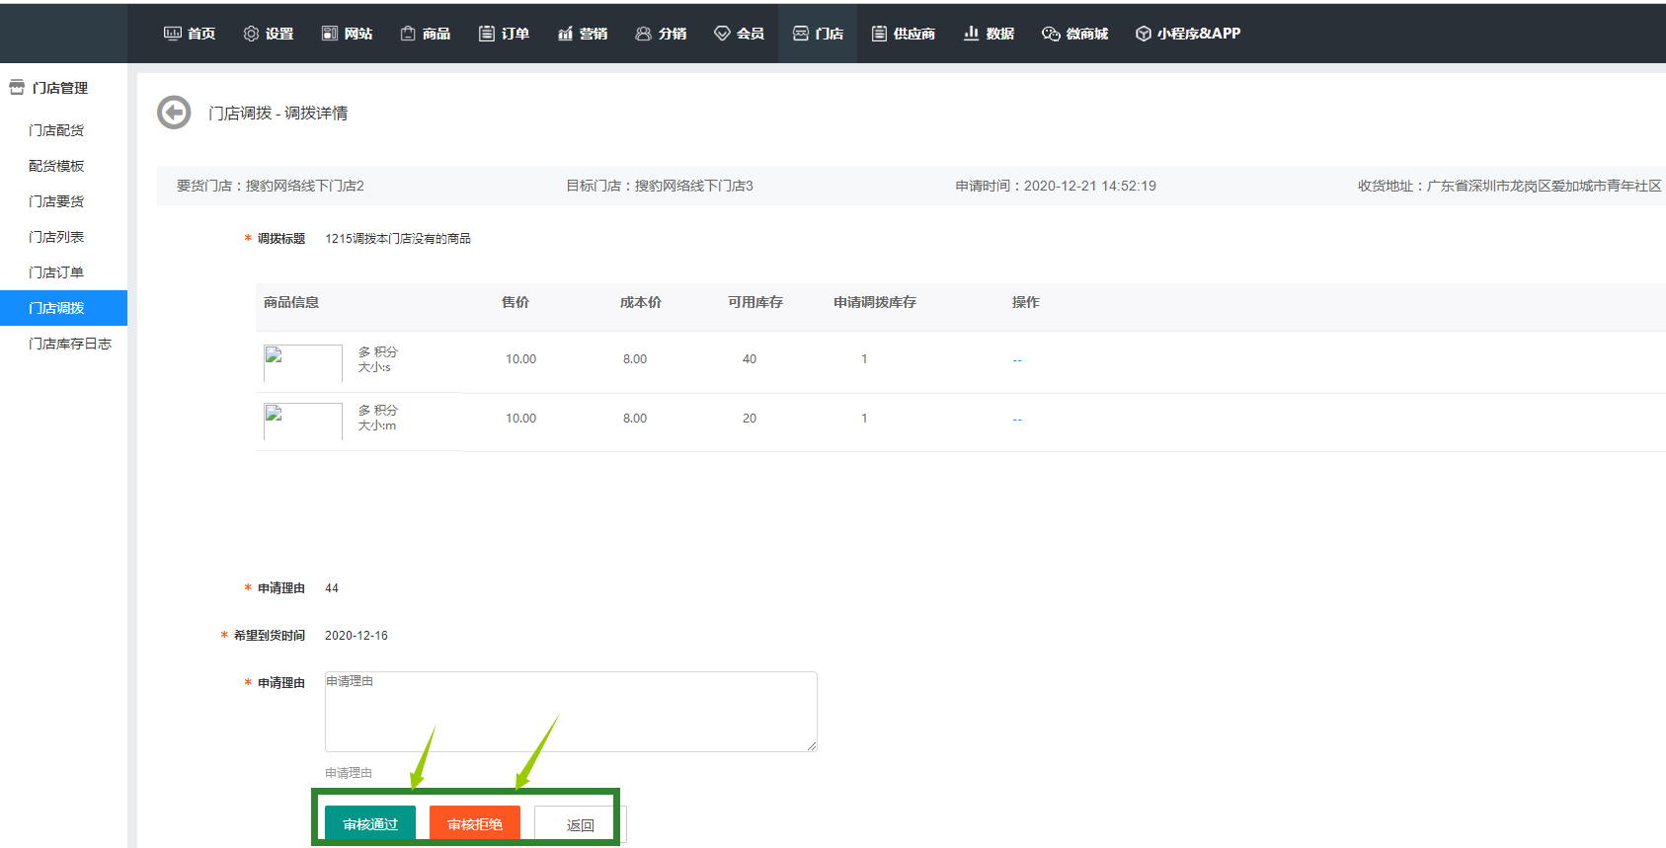Click the first product thumbnail image
Image resolution: width=1666 pixels, height=848 pixels.
click(x=302, y=362)
